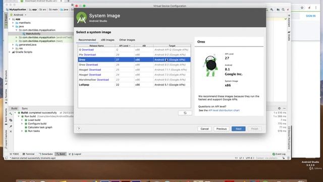Click the Oreo Android mascot image
Image resolution: width=323 pixels, height=182 pixels.
coord(211,66)
